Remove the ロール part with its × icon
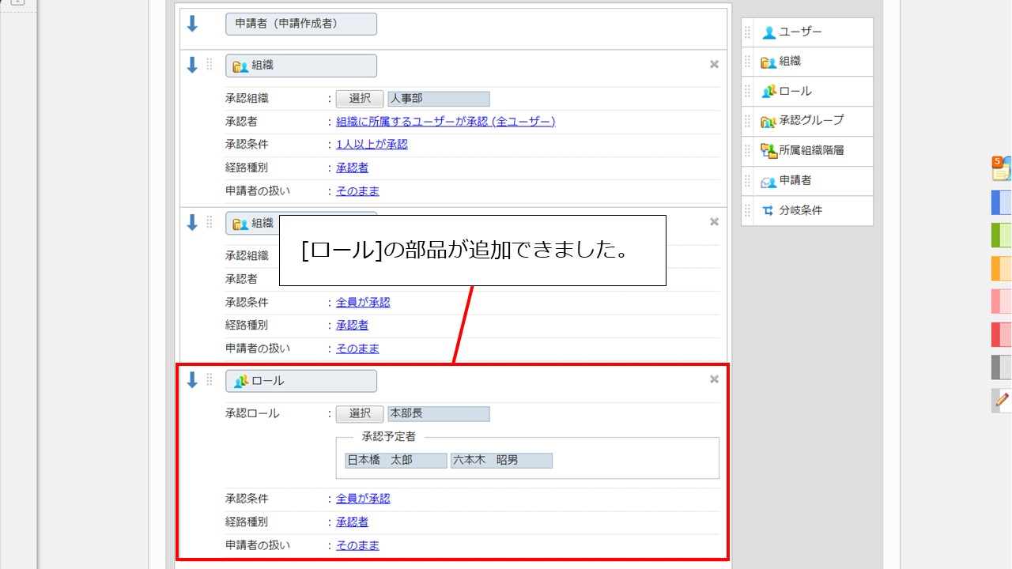 pos(714,379)
